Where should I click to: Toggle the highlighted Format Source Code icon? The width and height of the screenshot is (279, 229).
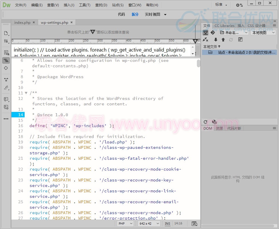point(6,60)
